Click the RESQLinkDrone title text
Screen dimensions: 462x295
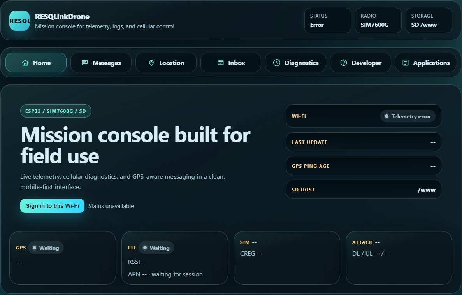[62, 16]
